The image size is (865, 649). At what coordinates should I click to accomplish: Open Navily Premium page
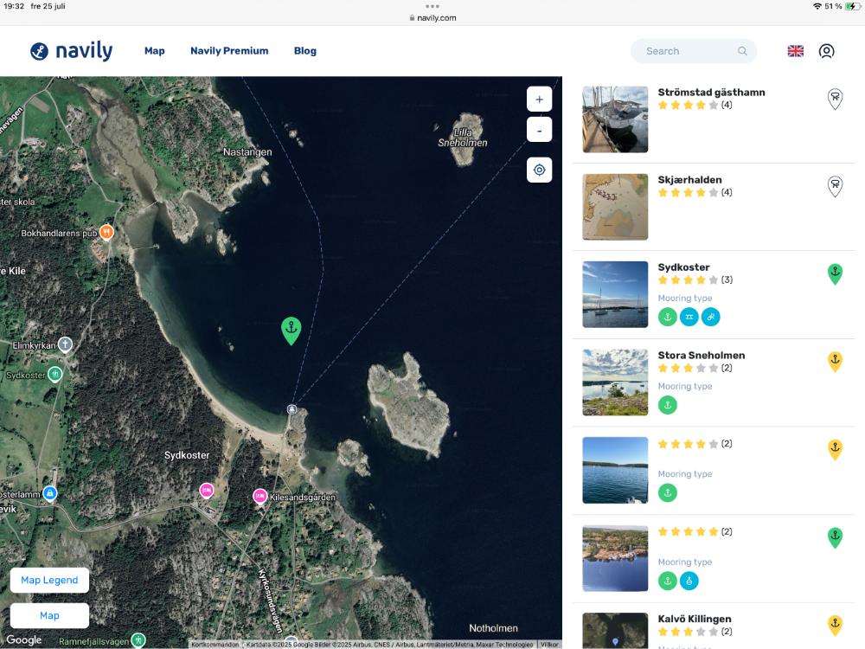pos(229,51)
